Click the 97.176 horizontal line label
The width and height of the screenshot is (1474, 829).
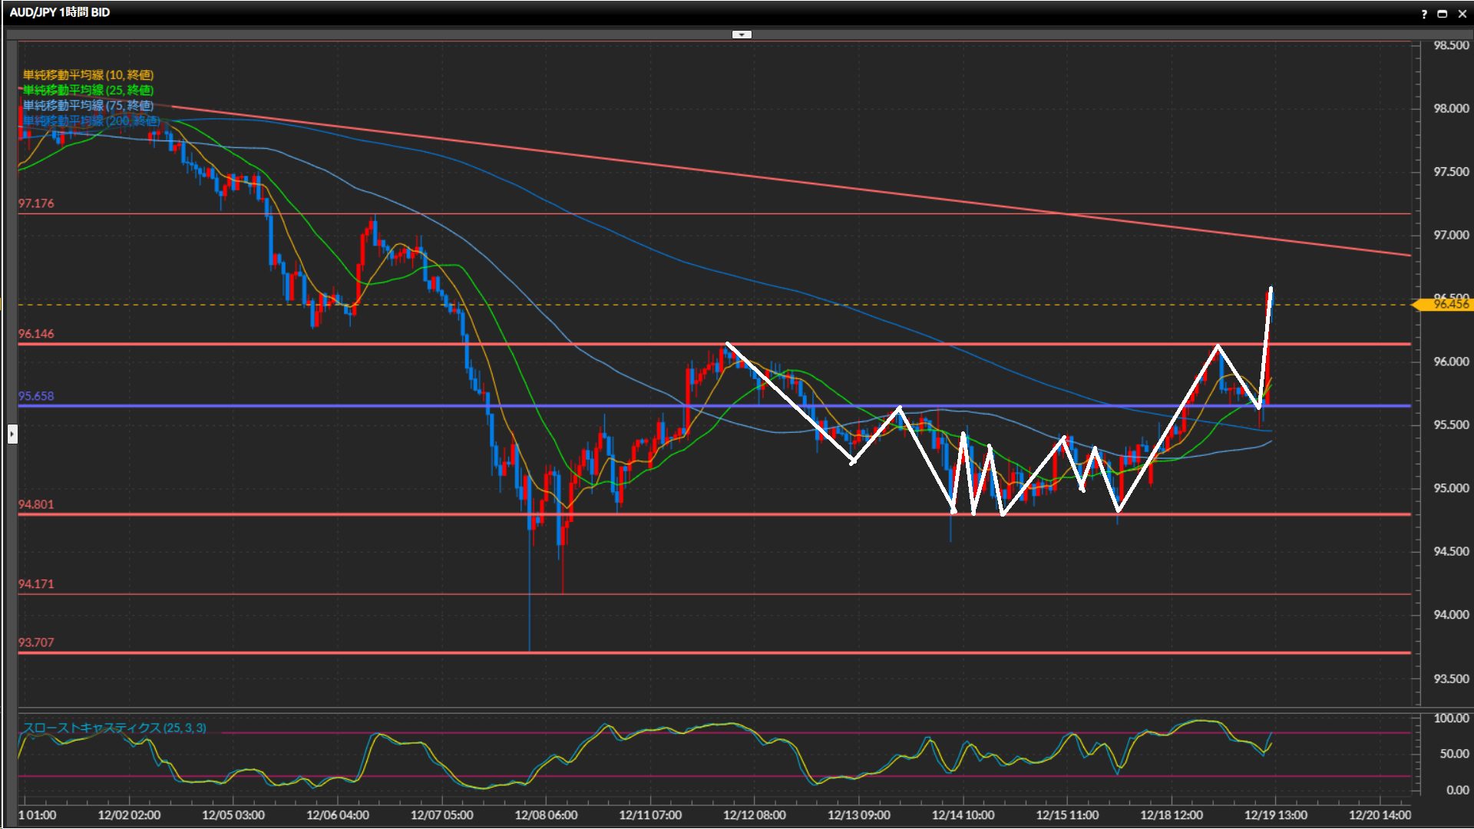[x=36, y=203]
